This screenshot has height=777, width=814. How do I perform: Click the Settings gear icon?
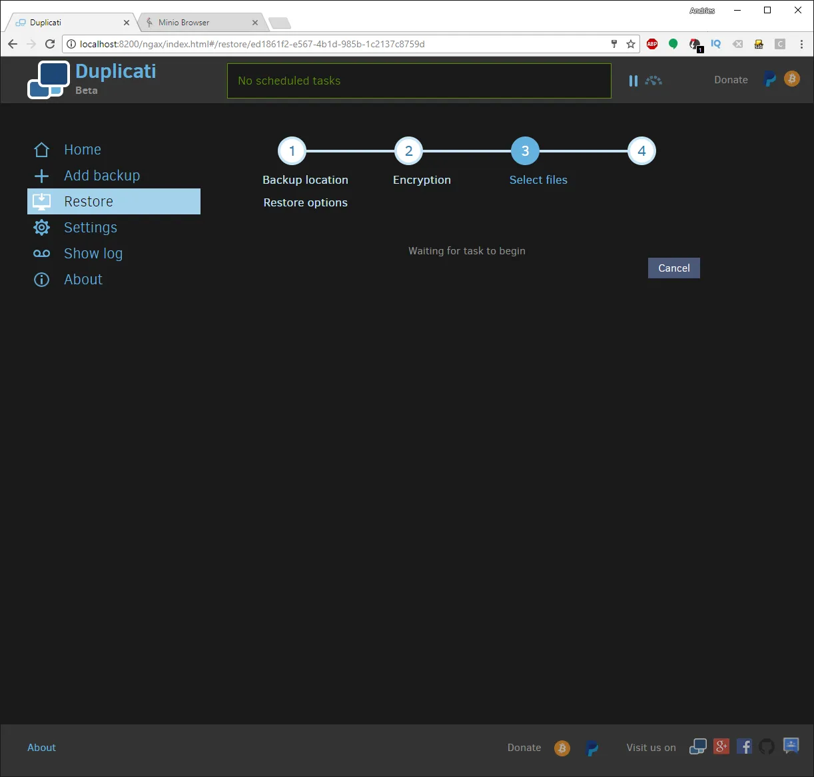pyautogui.click(x=41, y=228)
